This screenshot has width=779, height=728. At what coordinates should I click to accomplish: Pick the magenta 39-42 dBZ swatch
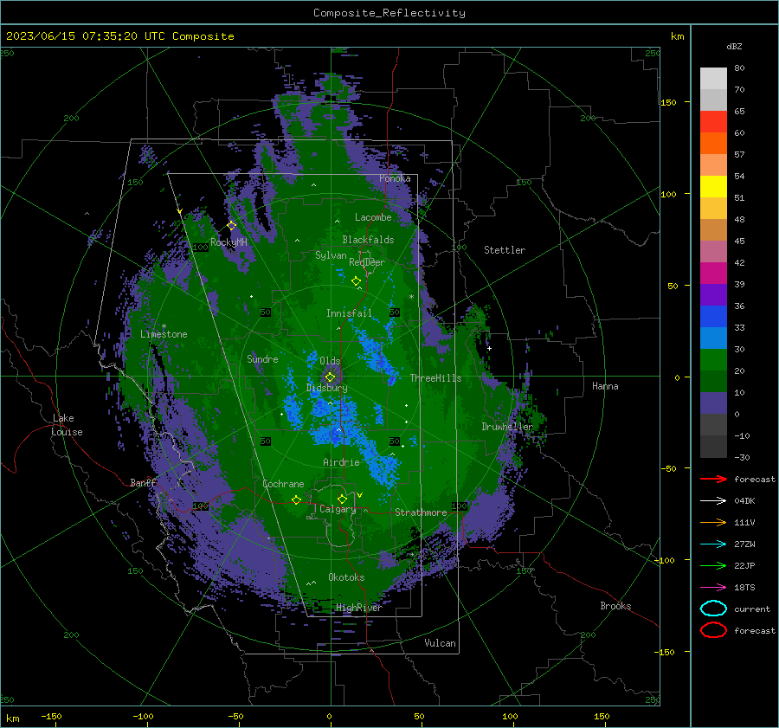(713, 274)
